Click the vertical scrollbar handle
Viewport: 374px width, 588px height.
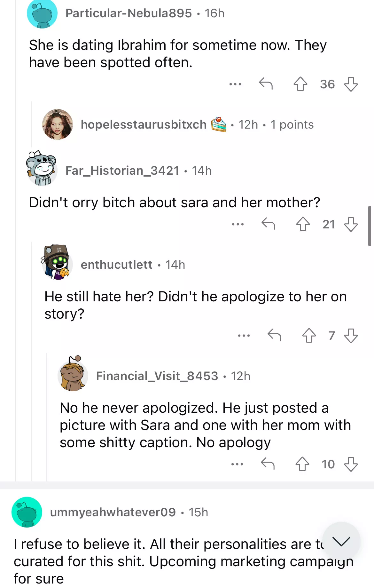(370, 226)
